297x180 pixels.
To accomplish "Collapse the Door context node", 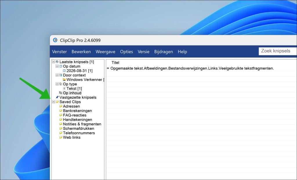I will point(57,75).
